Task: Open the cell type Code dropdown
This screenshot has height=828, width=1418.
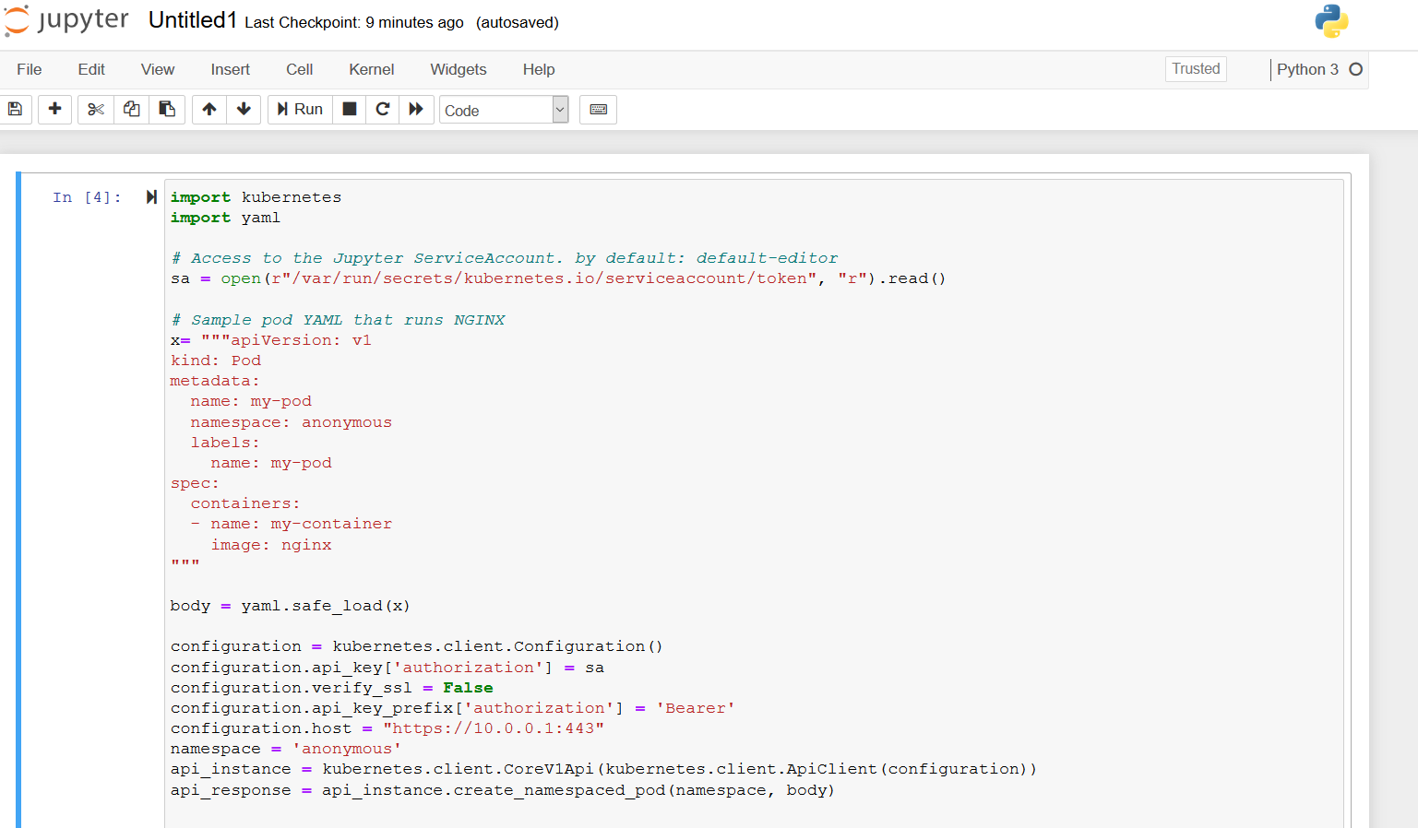Action: [504, 111]
